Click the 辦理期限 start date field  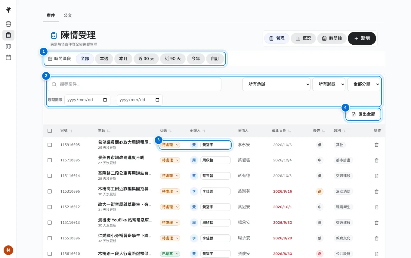pos(87,100)
